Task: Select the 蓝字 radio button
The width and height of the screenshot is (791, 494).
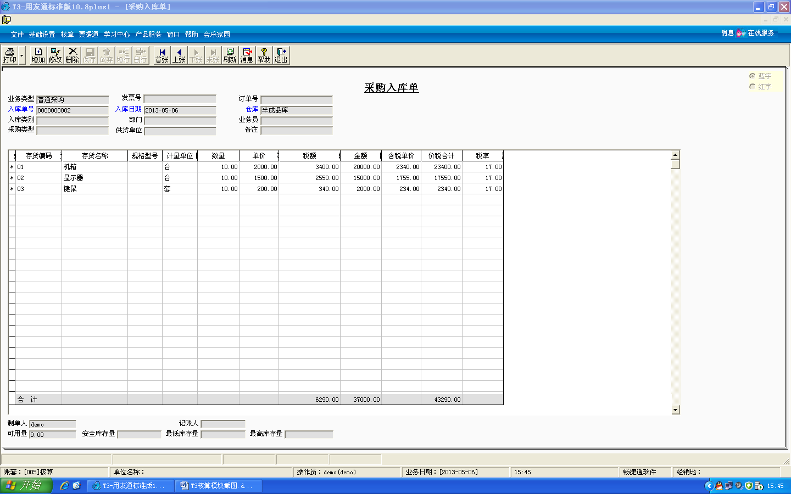Action: click(x=752, y=76)
